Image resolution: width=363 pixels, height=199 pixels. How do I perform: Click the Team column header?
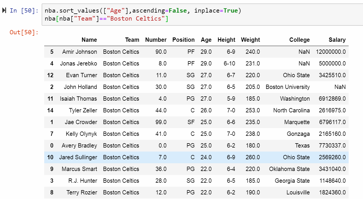[x=132, y=40]
